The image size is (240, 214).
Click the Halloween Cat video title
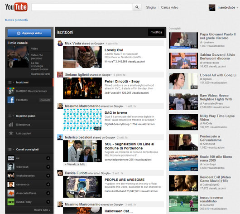119,211
